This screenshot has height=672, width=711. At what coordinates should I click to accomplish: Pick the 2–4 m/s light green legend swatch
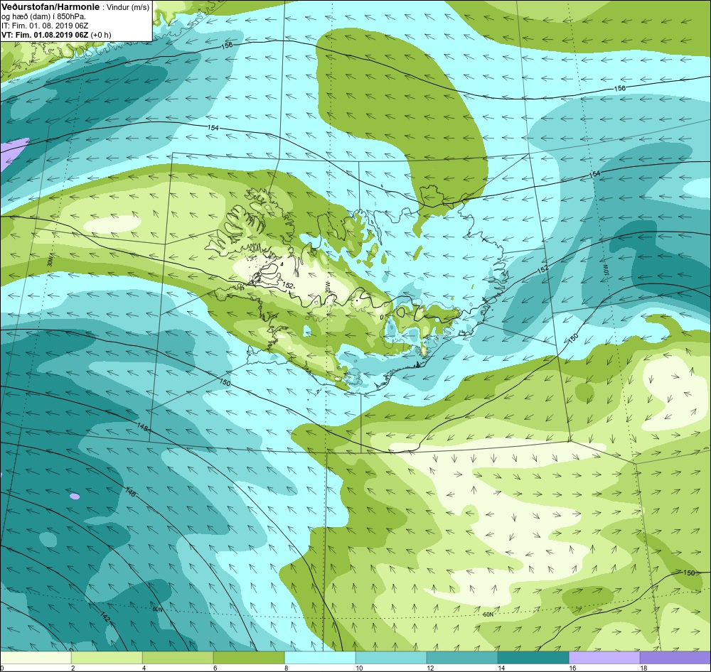tap(107, 658)
